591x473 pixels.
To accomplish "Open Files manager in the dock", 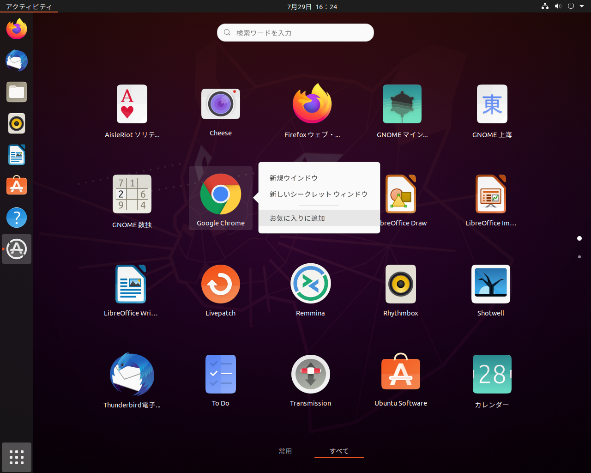I will (x=17, y=92).
